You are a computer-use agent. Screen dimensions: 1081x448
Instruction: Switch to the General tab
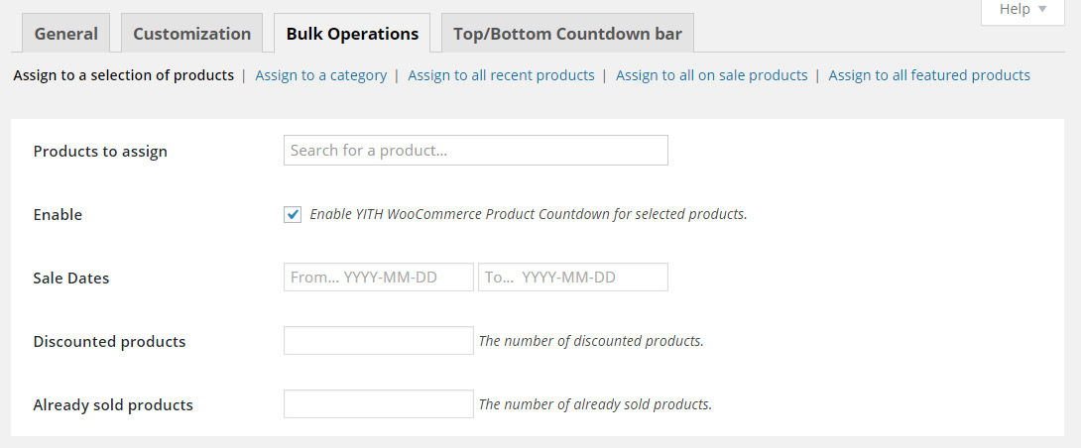(65, 34)
